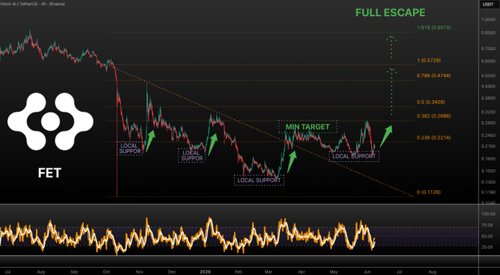500x275 pixels.
Task: Click the 0.6000 price axis value
Action: pyautogui.click(x=489, y=62)
